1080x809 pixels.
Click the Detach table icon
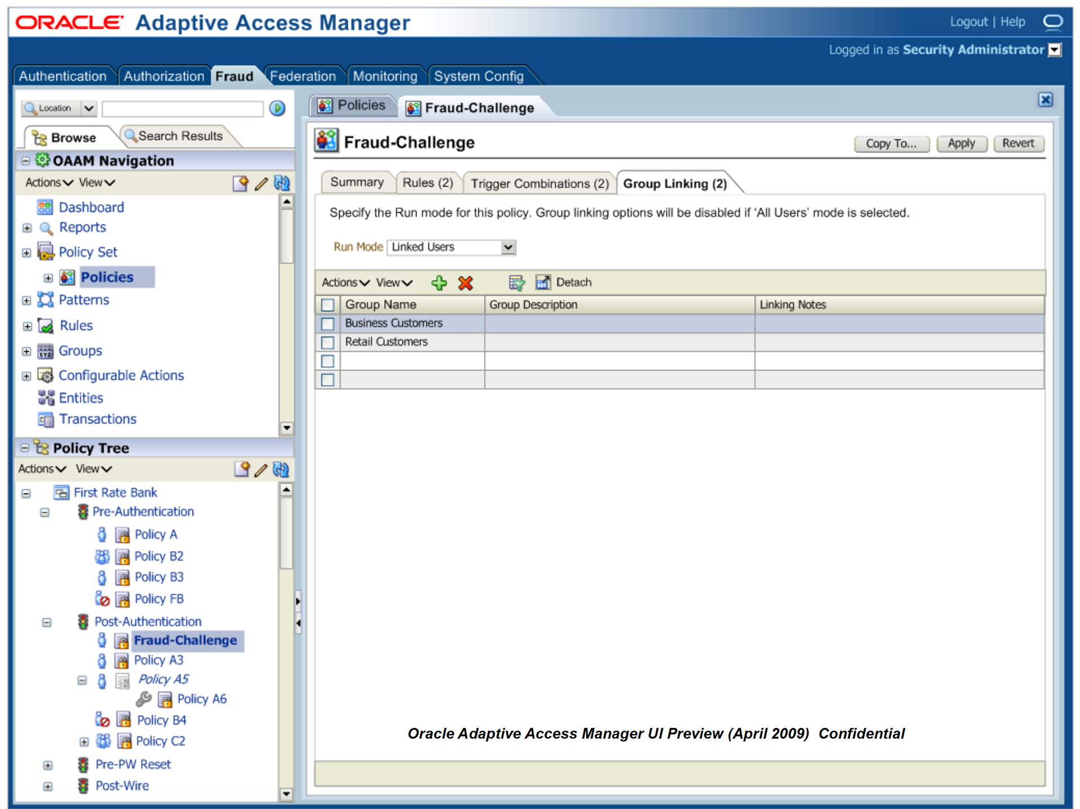pyautogui.click(x=542, y=282)
